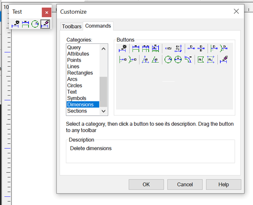
Task: Click the circle dimension icon in Test toolbar
Action: tap(35, 24)
